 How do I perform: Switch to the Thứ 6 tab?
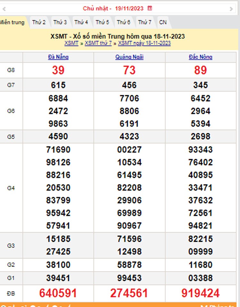point(124,22)
